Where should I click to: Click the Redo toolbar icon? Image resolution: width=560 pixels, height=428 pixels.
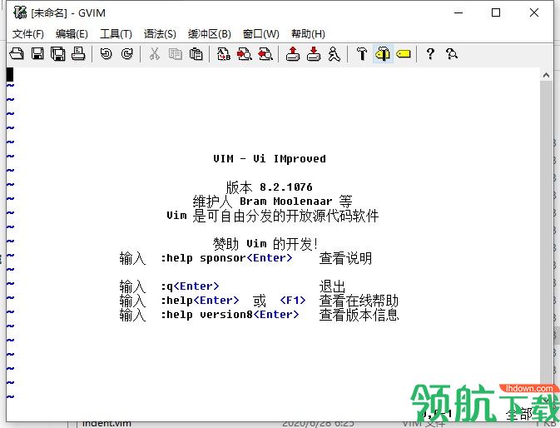126,54
